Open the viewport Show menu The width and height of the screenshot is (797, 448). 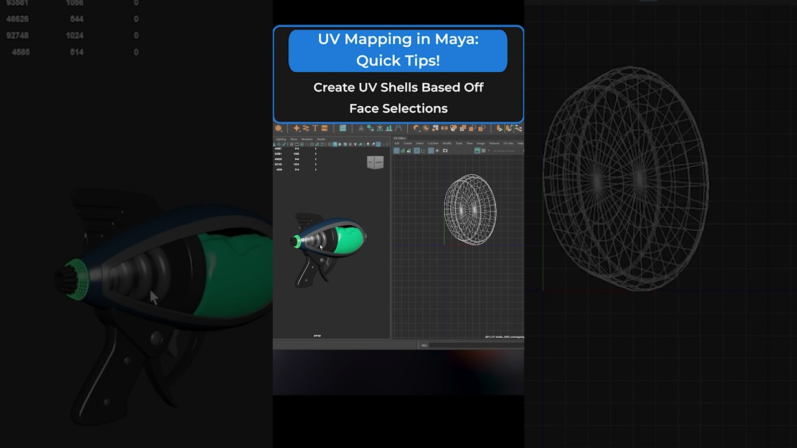[x=294, y=139]
